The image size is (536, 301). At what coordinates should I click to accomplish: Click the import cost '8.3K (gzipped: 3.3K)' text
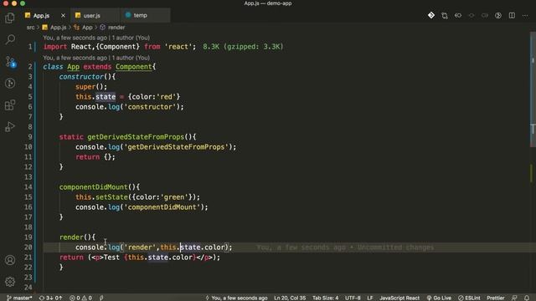coord(243,47)
